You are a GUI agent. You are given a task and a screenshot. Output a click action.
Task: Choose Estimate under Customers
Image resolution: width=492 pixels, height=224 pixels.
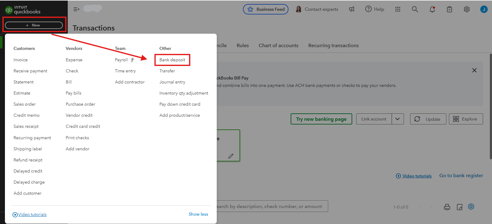click(22, 93)
